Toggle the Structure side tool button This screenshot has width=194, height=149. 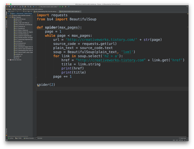pyautogui.click(x=6, y=23)
